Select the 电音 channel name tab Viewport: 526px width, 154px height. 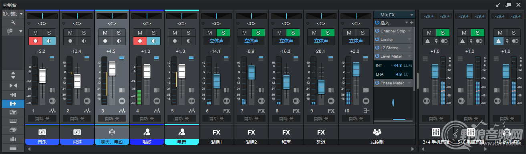[x=181, y=142]
